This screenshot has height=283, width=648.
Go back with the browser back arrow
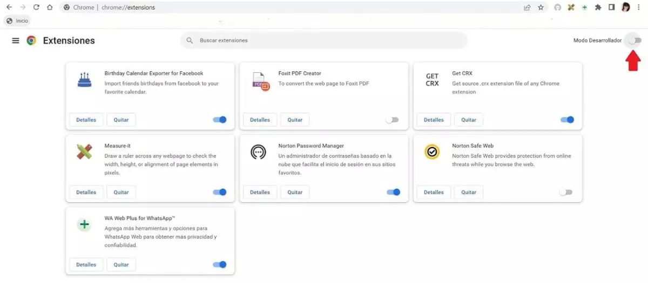coord(9,8)
